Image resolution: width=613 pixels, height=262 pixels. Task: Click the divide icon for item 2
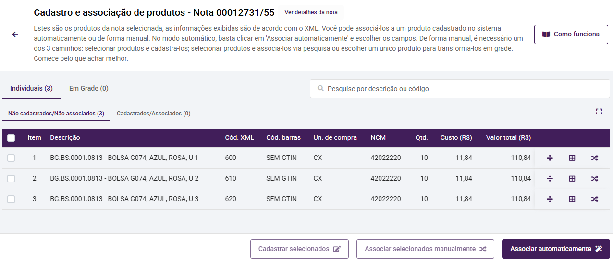550,179
